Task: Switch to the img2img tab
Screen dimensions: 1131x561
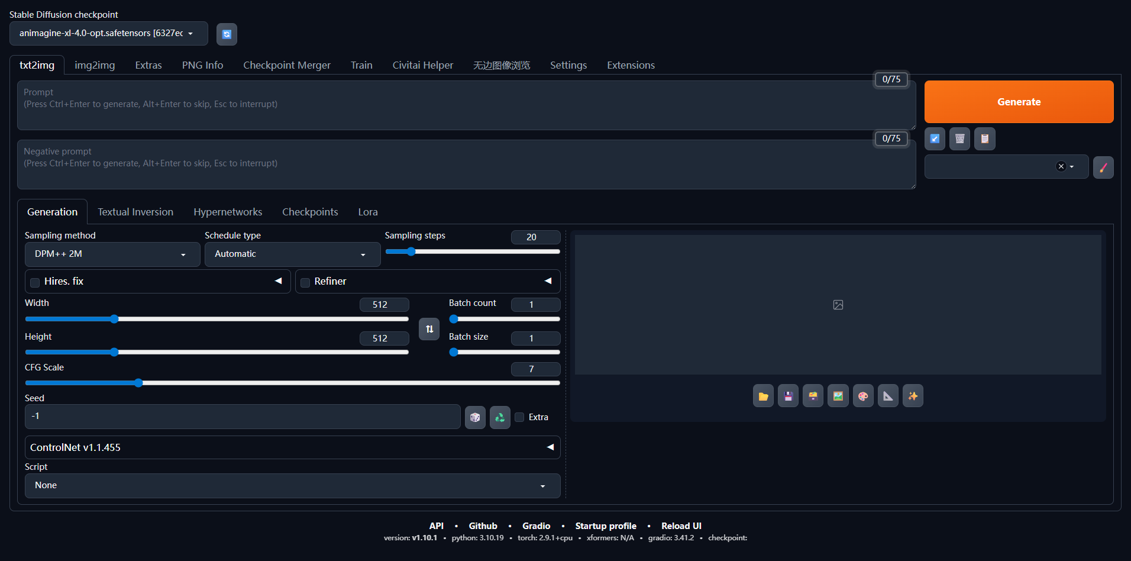Action: pyautogui.click(x=95, y=65)
